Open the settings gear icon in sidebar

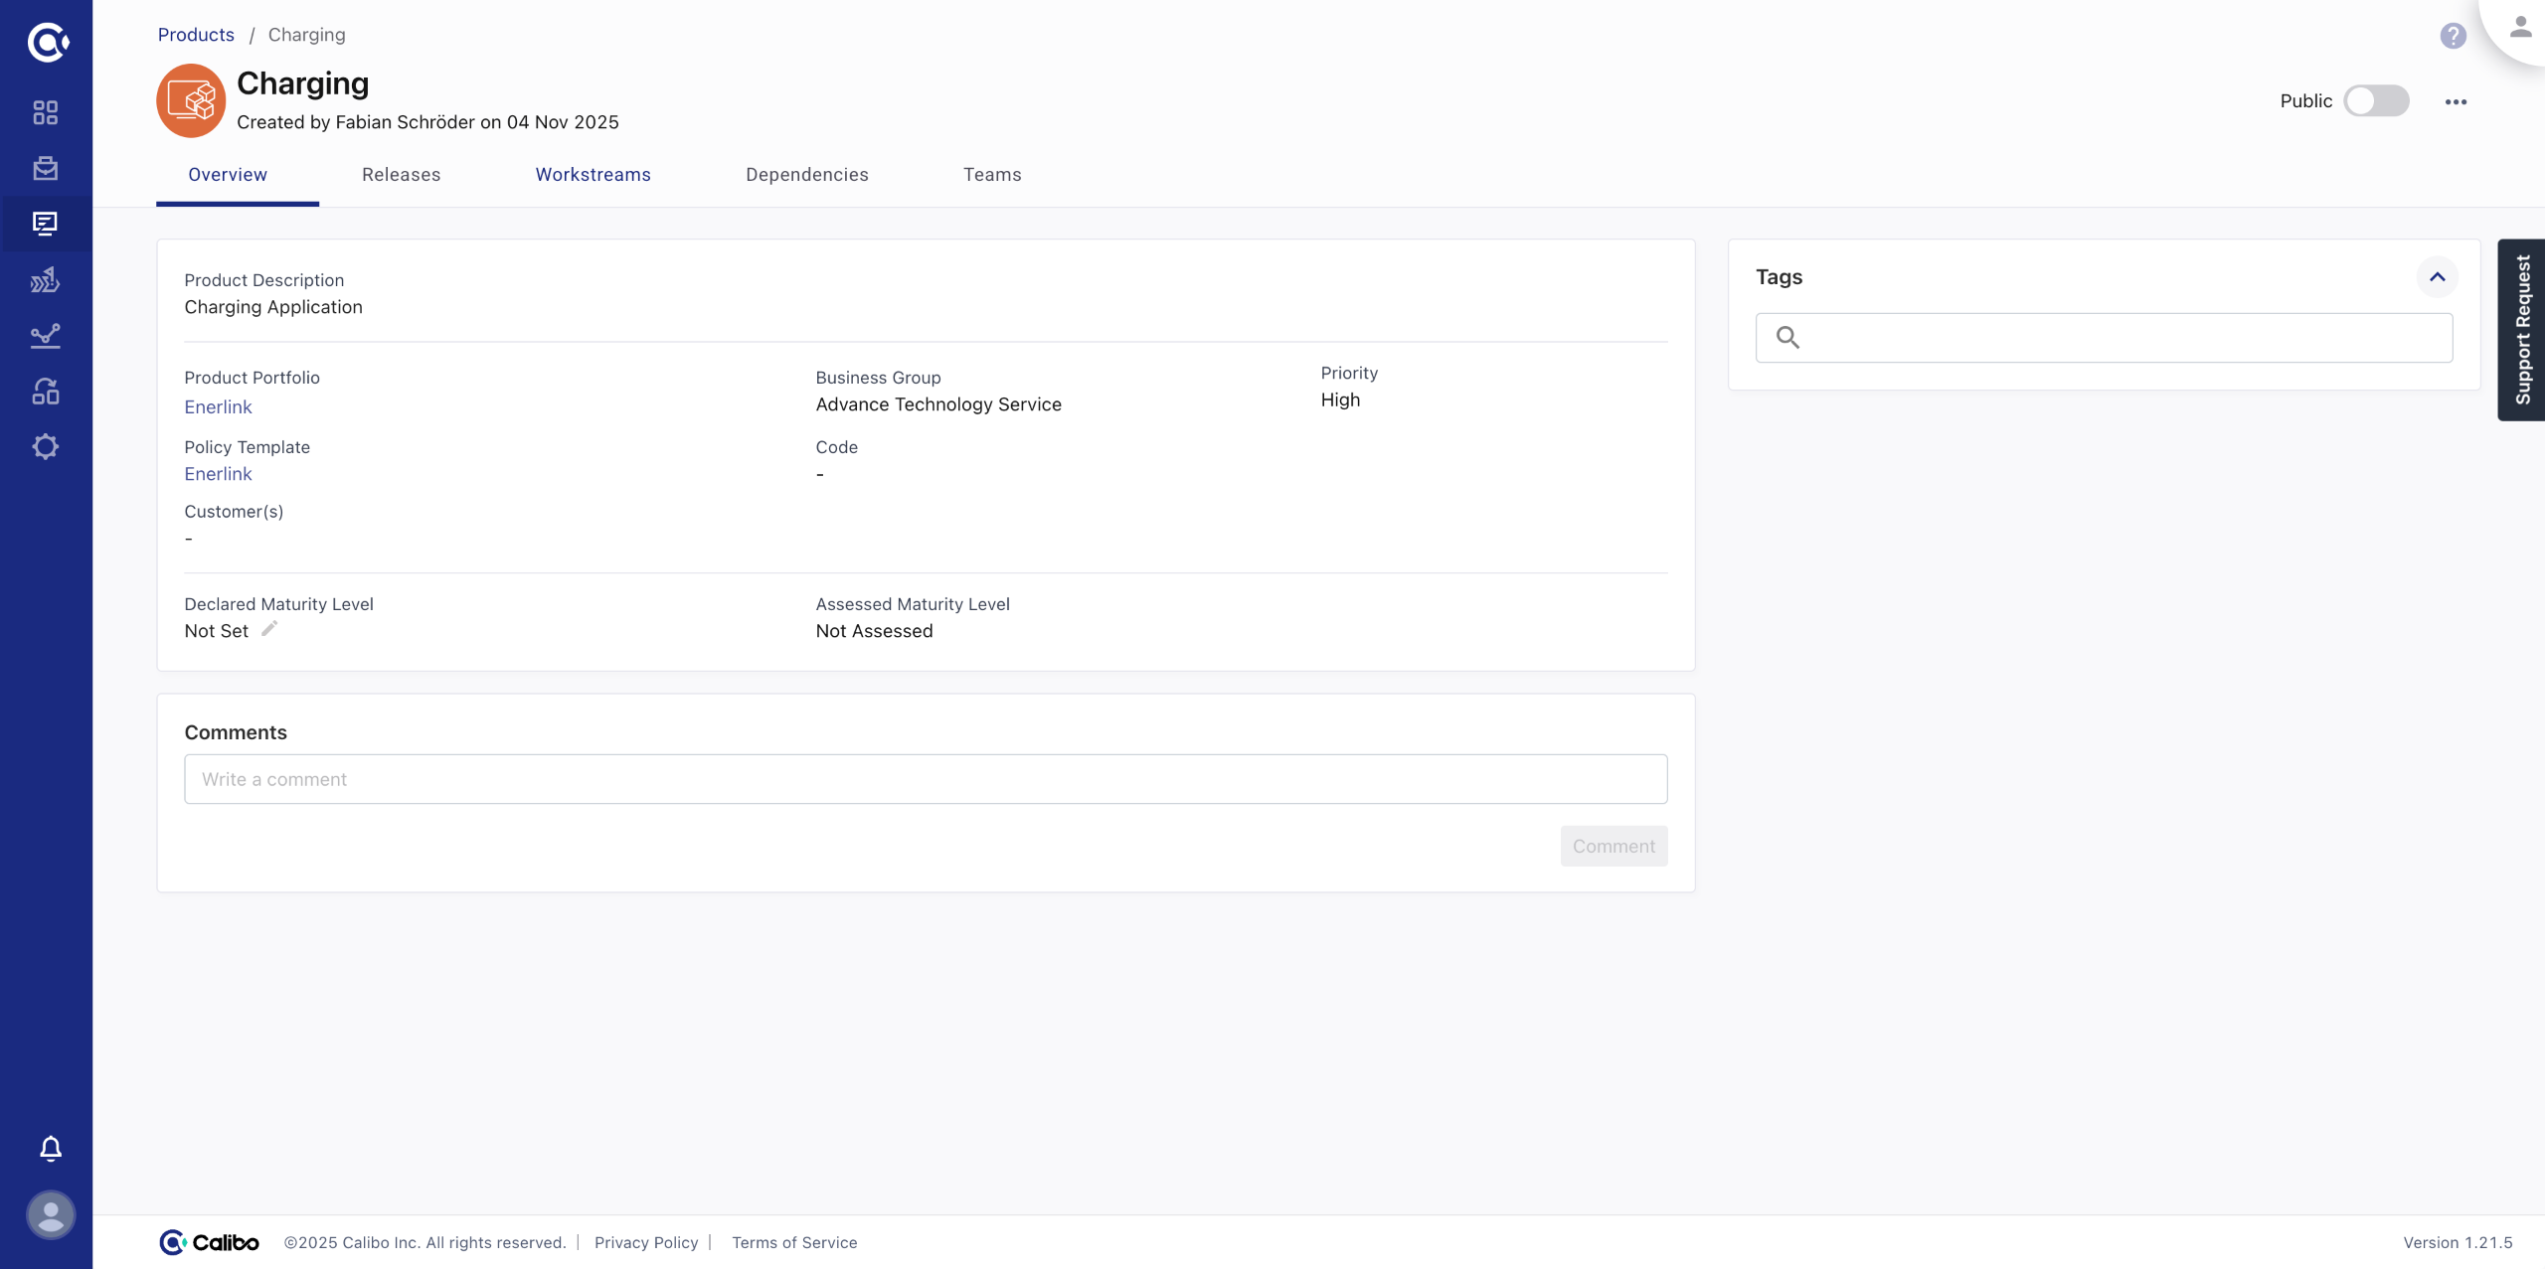(x=46, y=447)
